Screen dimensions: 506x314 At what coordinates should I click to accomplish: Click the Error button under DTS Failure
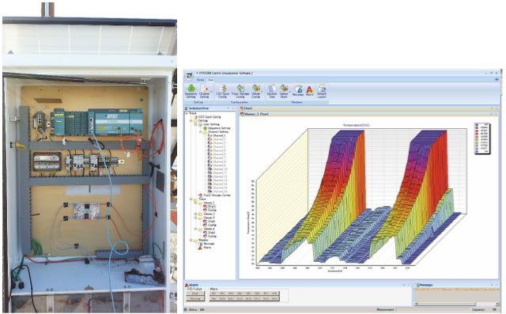pyautogui.click(x=195, y=293)
